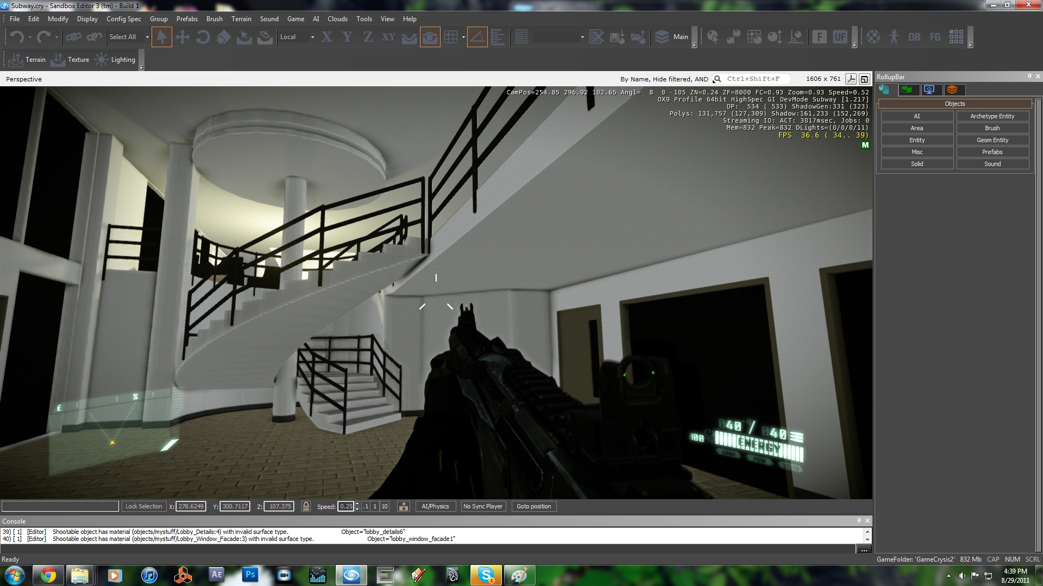Toggle Z axis constraint
This screenshot has height=586, width=1043.
pos(368,37)
